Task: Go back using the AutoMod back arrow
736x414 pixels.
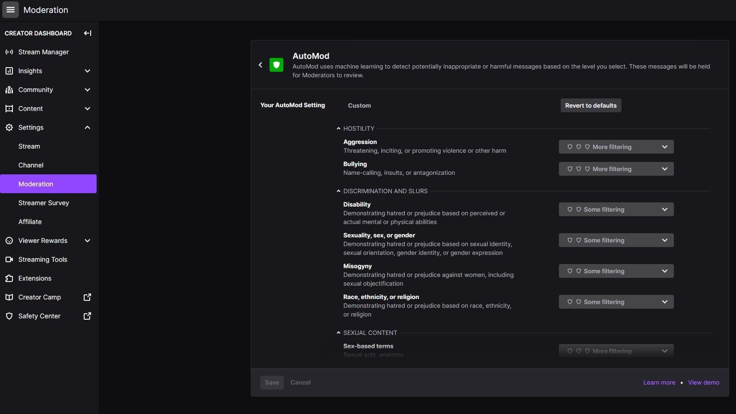Action: (x=260, y=65)
